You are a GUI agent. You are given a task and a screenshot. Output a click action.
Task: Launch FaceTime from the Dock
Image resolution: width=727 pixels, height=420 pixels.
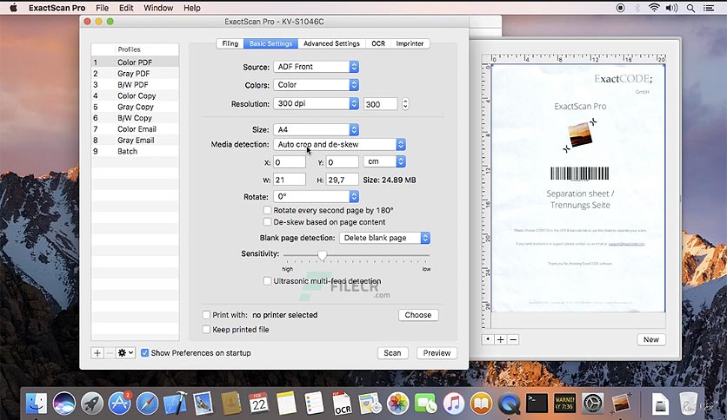(x=425, y=403)
